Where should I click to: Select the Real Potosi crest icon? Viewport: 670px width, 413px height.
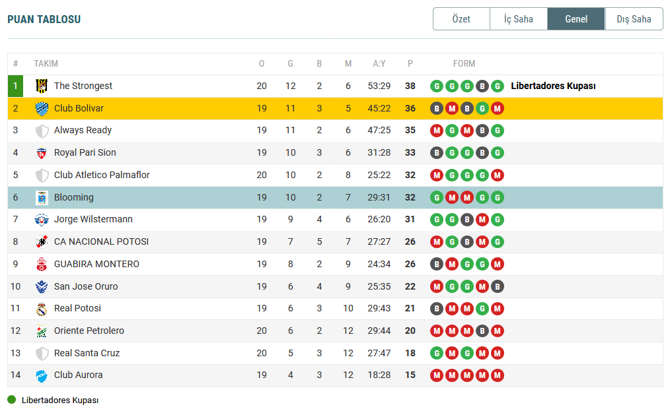pos(42,309)
